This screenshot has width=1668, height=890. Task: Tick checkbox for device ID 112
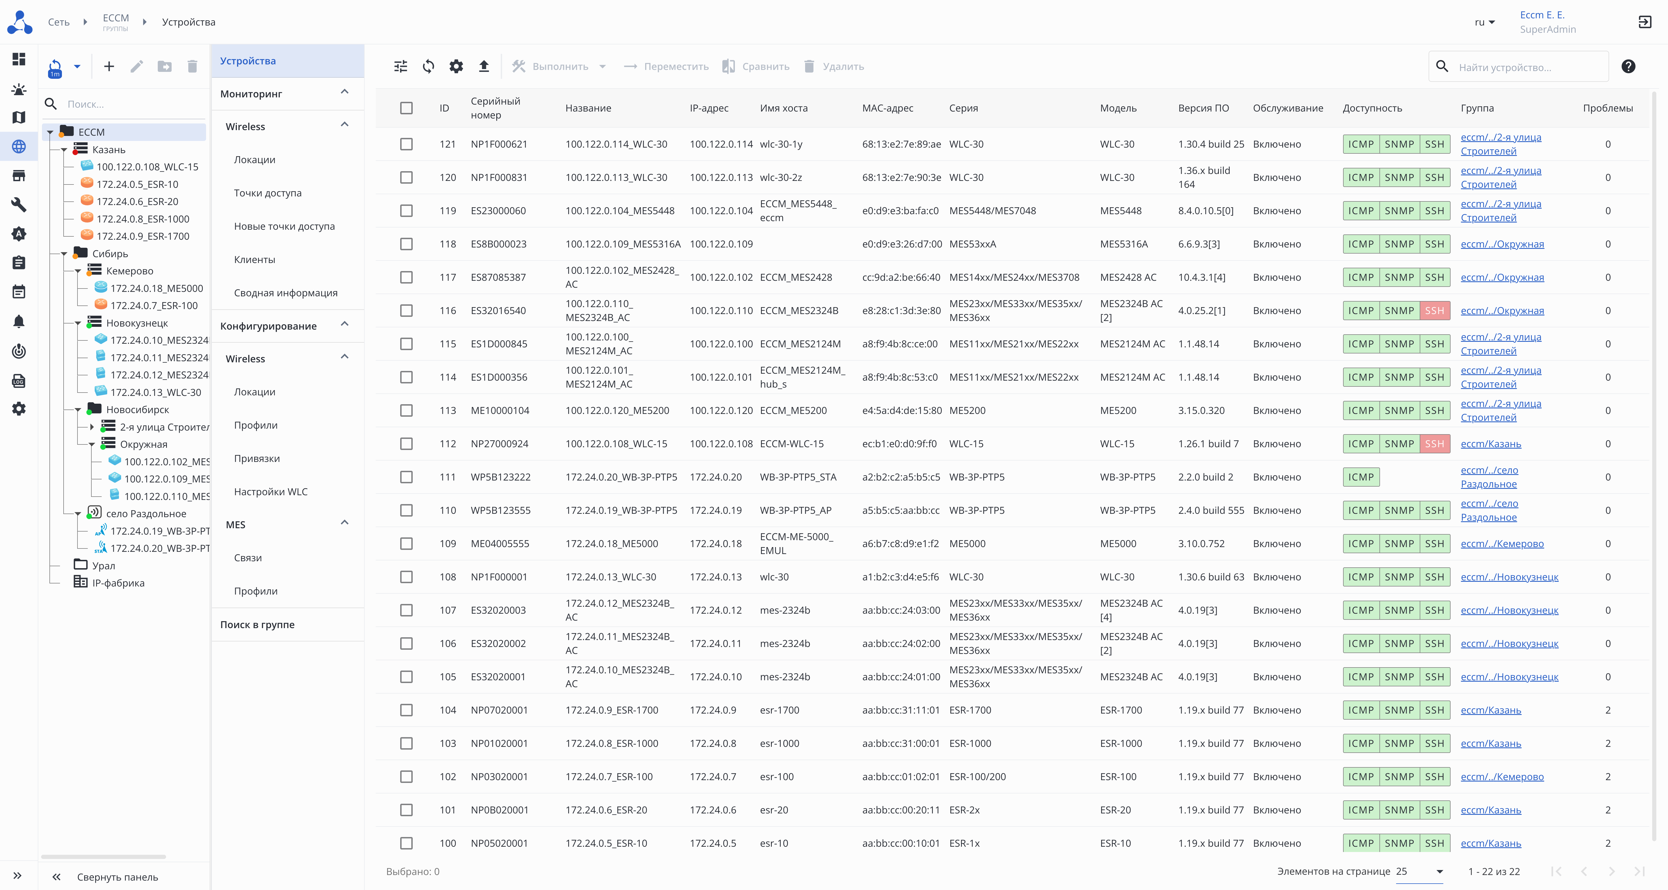[406, 444]
